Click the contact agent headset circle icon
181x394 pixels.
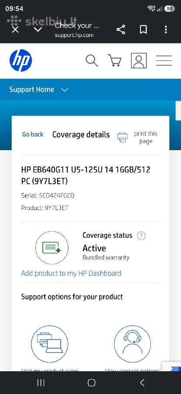[133, 344]
